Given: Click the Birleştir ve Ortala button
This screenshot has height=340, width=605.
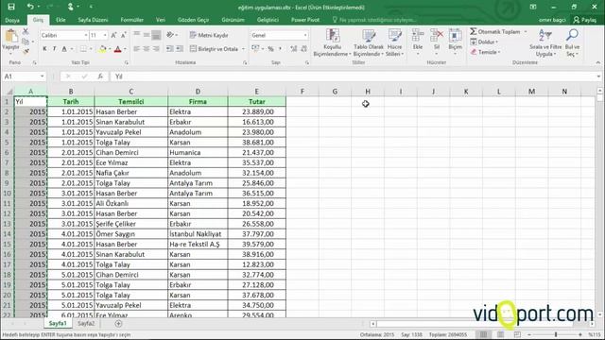Looking at the screenshot, I should [x=215, y=49].
